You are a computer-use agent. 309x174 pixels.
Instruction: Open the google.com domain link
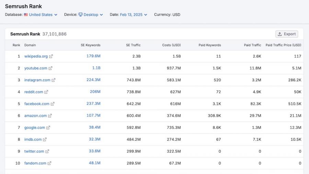point(34,128)
